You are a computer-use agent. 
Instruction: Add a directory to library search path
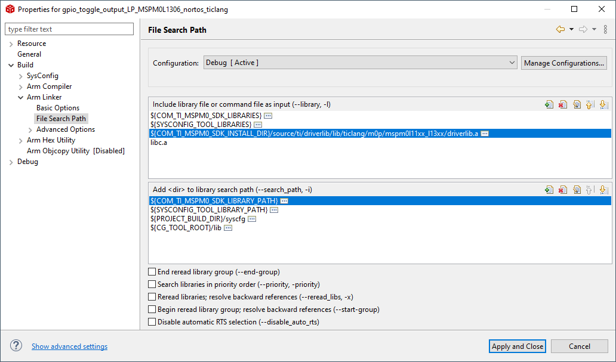[549, 190]
